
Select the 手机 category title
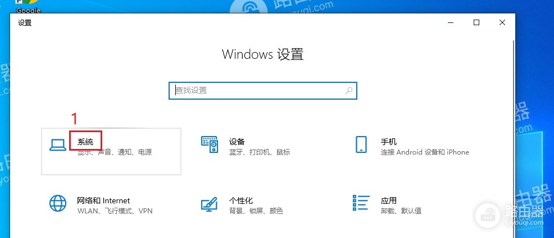pos(389,142)
